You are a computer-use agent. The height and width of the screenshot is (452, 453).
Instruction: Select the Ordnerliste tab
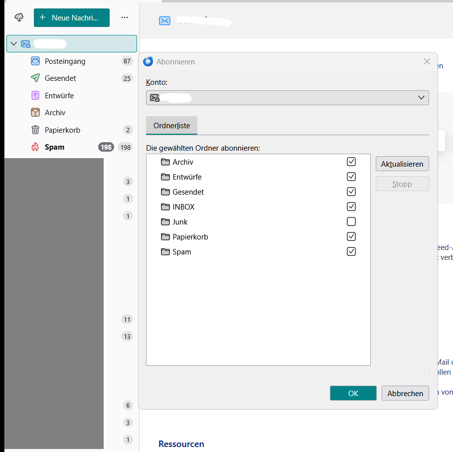(x=171, y=126)
